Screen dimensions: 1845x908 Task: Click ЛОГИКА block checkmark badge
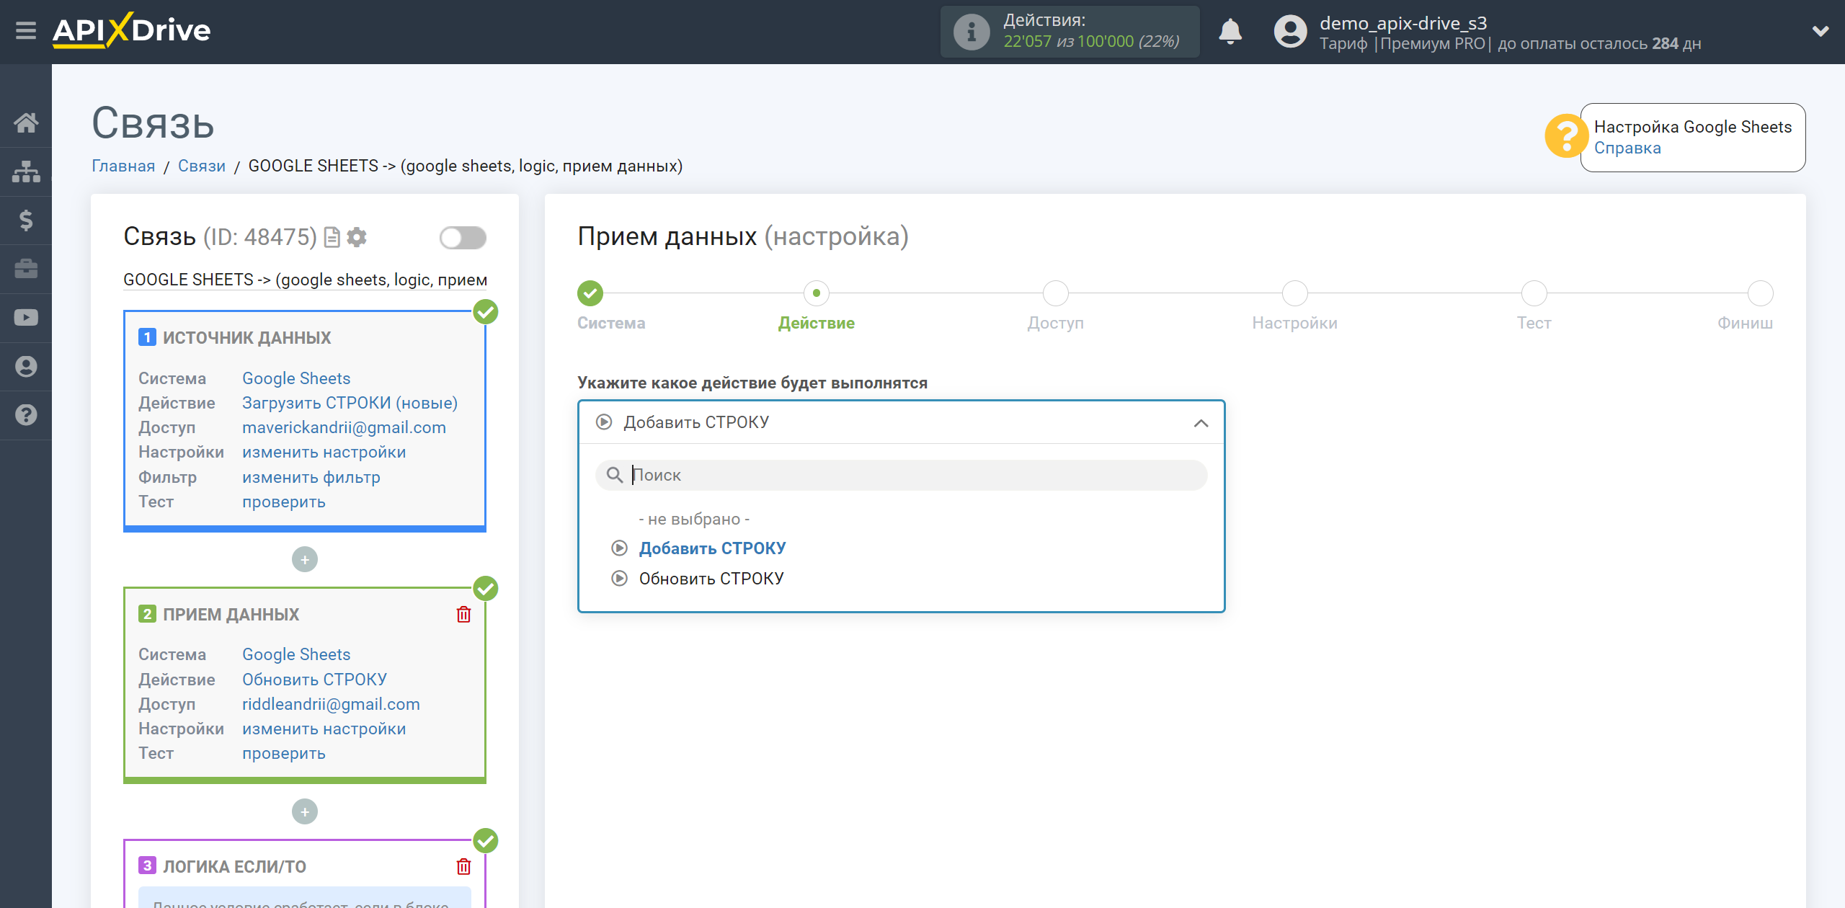click(x=486, y=841)
